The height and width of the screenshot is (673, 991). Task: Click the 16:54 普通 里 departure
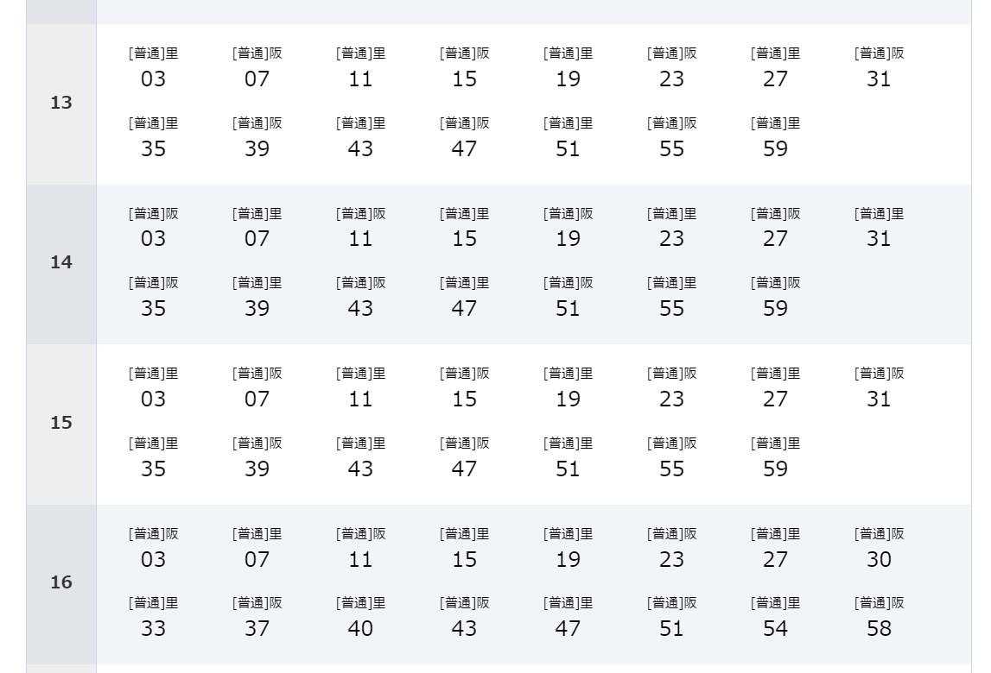click(775, 618)
